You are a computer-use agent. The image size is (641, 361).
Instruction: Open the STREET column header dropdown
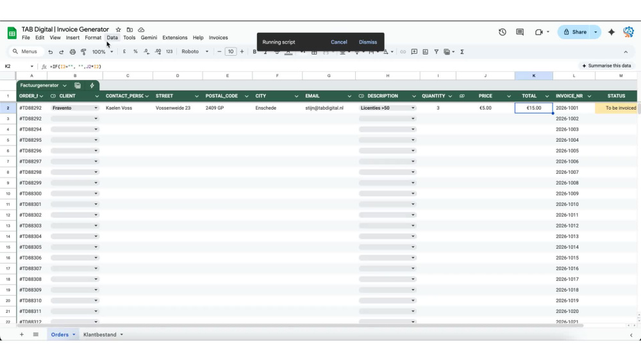(197, 96)
